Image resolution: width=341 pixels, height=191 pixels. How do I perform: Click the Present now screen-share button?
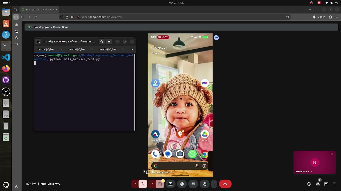click(x=170, y=184)
